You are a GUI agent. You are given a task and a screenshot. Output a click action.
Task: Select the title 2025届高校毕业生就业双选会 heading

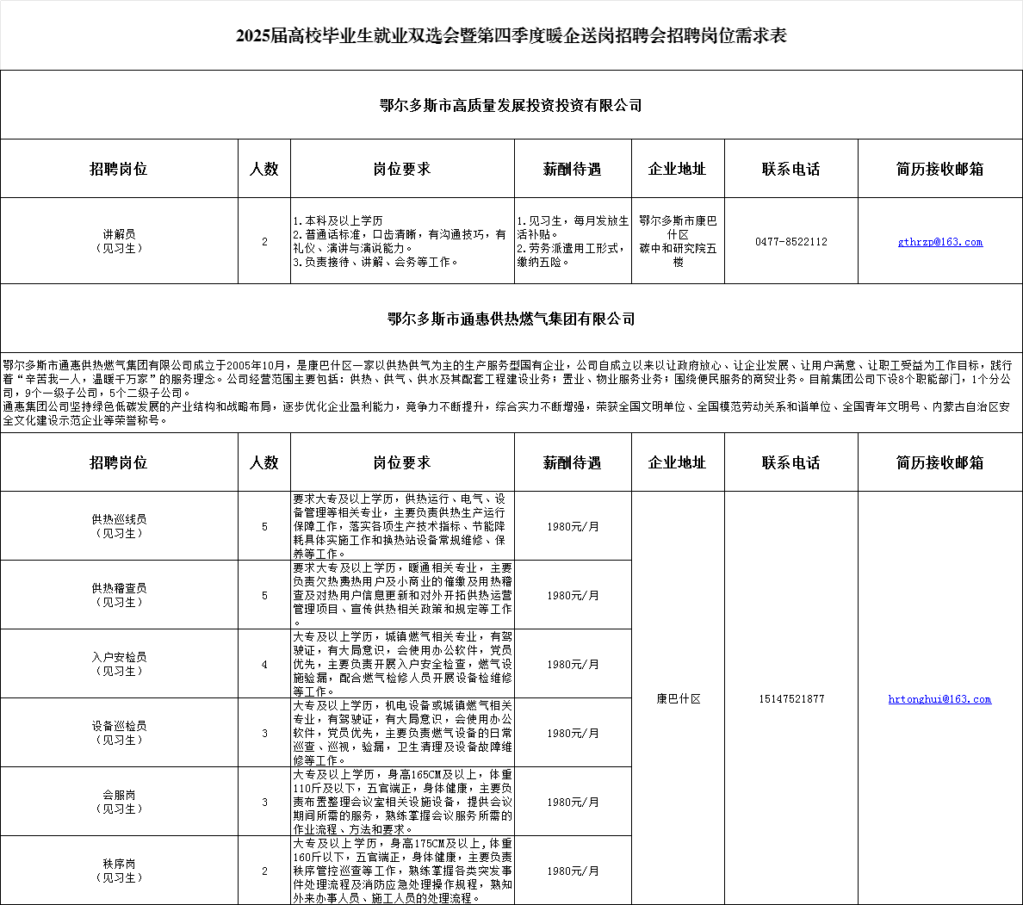512,35
